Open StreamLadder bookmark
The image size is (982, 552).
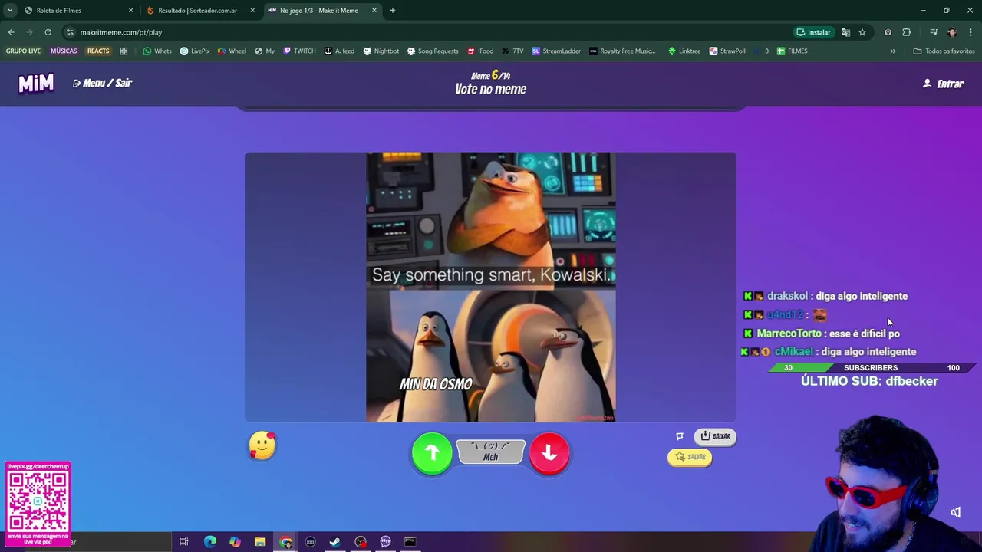(556, 51)
